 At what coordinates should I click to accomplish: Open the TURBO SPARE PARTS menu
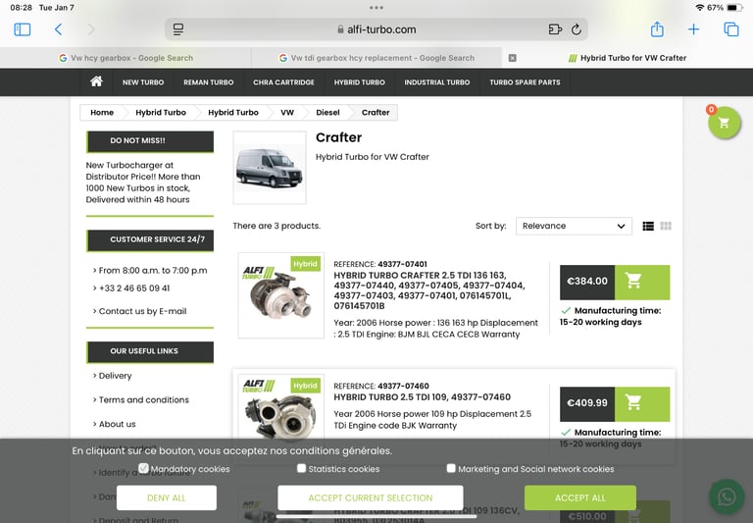click(x=525, y=82)
